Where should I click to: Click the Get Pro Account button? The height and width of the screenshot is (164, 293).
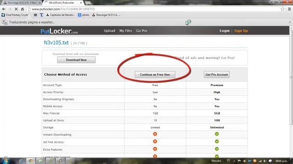coord(217,75)
